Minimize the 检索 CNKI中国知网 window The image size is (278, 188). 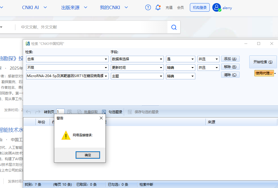[246, 44]
